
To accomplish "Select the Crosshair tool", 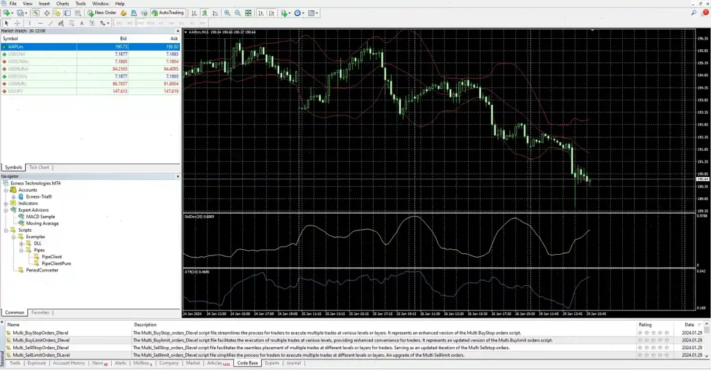I will (17, 23).
